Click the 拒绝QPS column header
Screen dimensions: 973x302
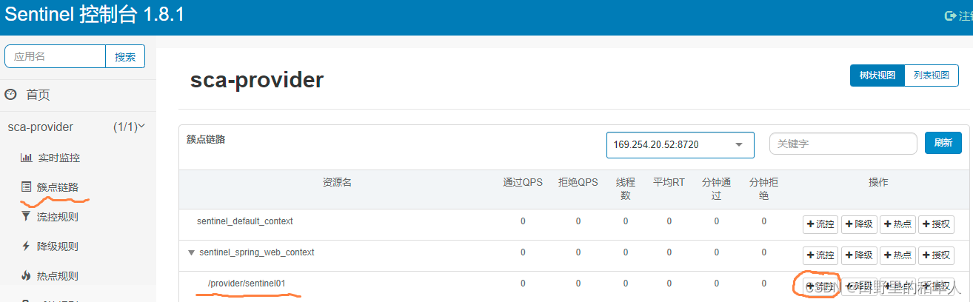[x=578, y=182]
